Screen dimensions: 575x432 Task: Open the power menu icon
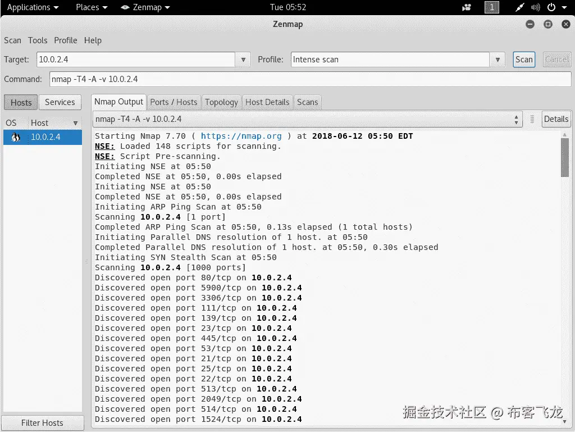(551, 7)
